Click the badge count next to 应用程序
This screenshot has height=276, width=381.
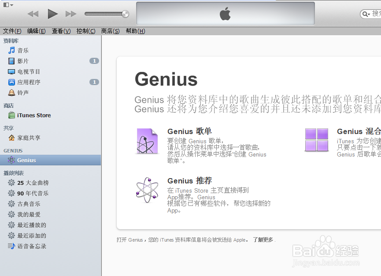click(x=94, y=82)
